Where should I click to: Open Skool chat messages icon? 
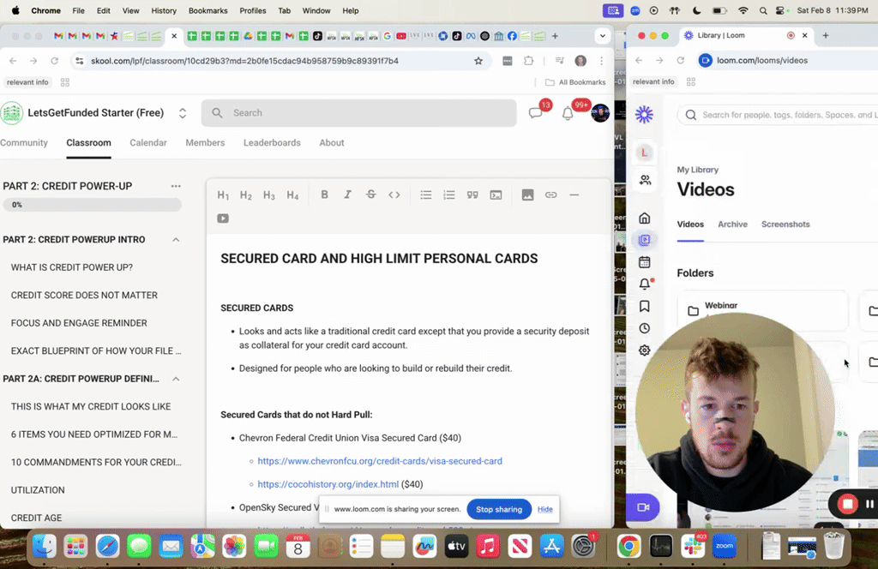(536, 113)
